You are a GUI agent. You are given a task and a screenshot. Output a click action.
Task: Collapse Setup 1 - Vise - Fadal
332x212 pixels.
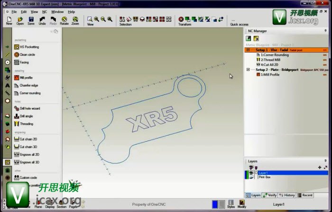point(248,50)
